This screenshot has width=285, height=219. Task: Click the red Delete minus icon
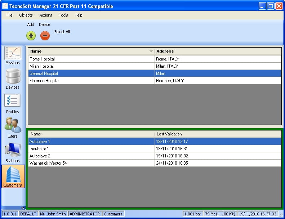pyautogui.click(x=45, y=36)
